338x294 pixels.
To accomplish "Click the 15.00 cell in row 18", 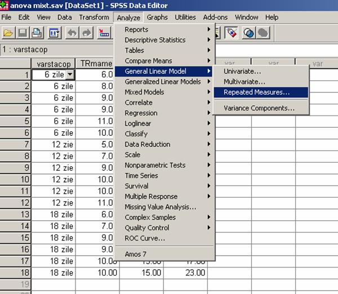I will click(x=141, y=273).
